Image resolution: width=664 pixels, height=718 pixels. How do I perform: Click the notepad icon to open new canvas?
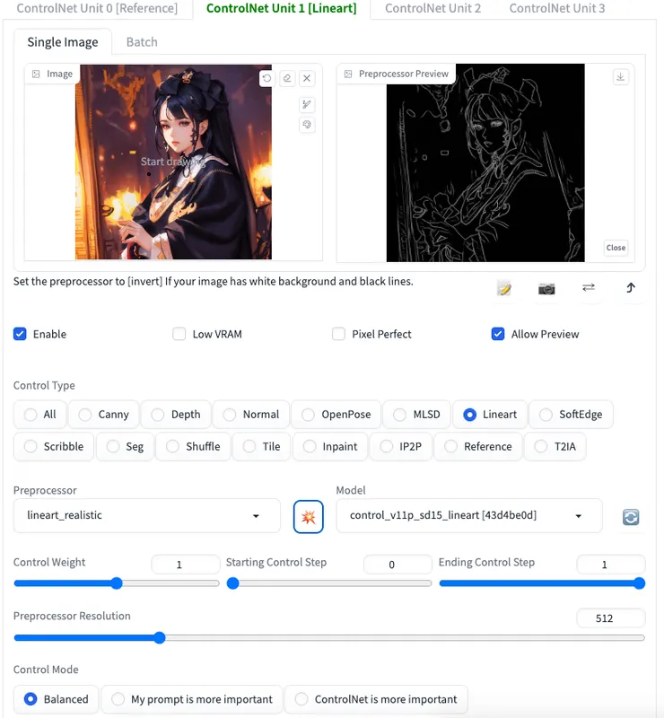[504, 288]
